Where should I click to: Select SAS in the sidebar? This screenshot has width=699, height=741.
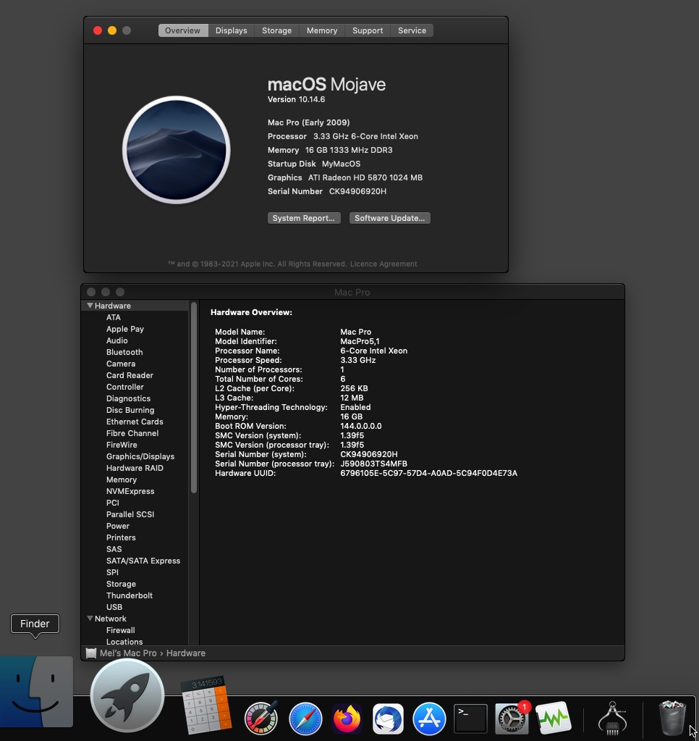(114, 549)
